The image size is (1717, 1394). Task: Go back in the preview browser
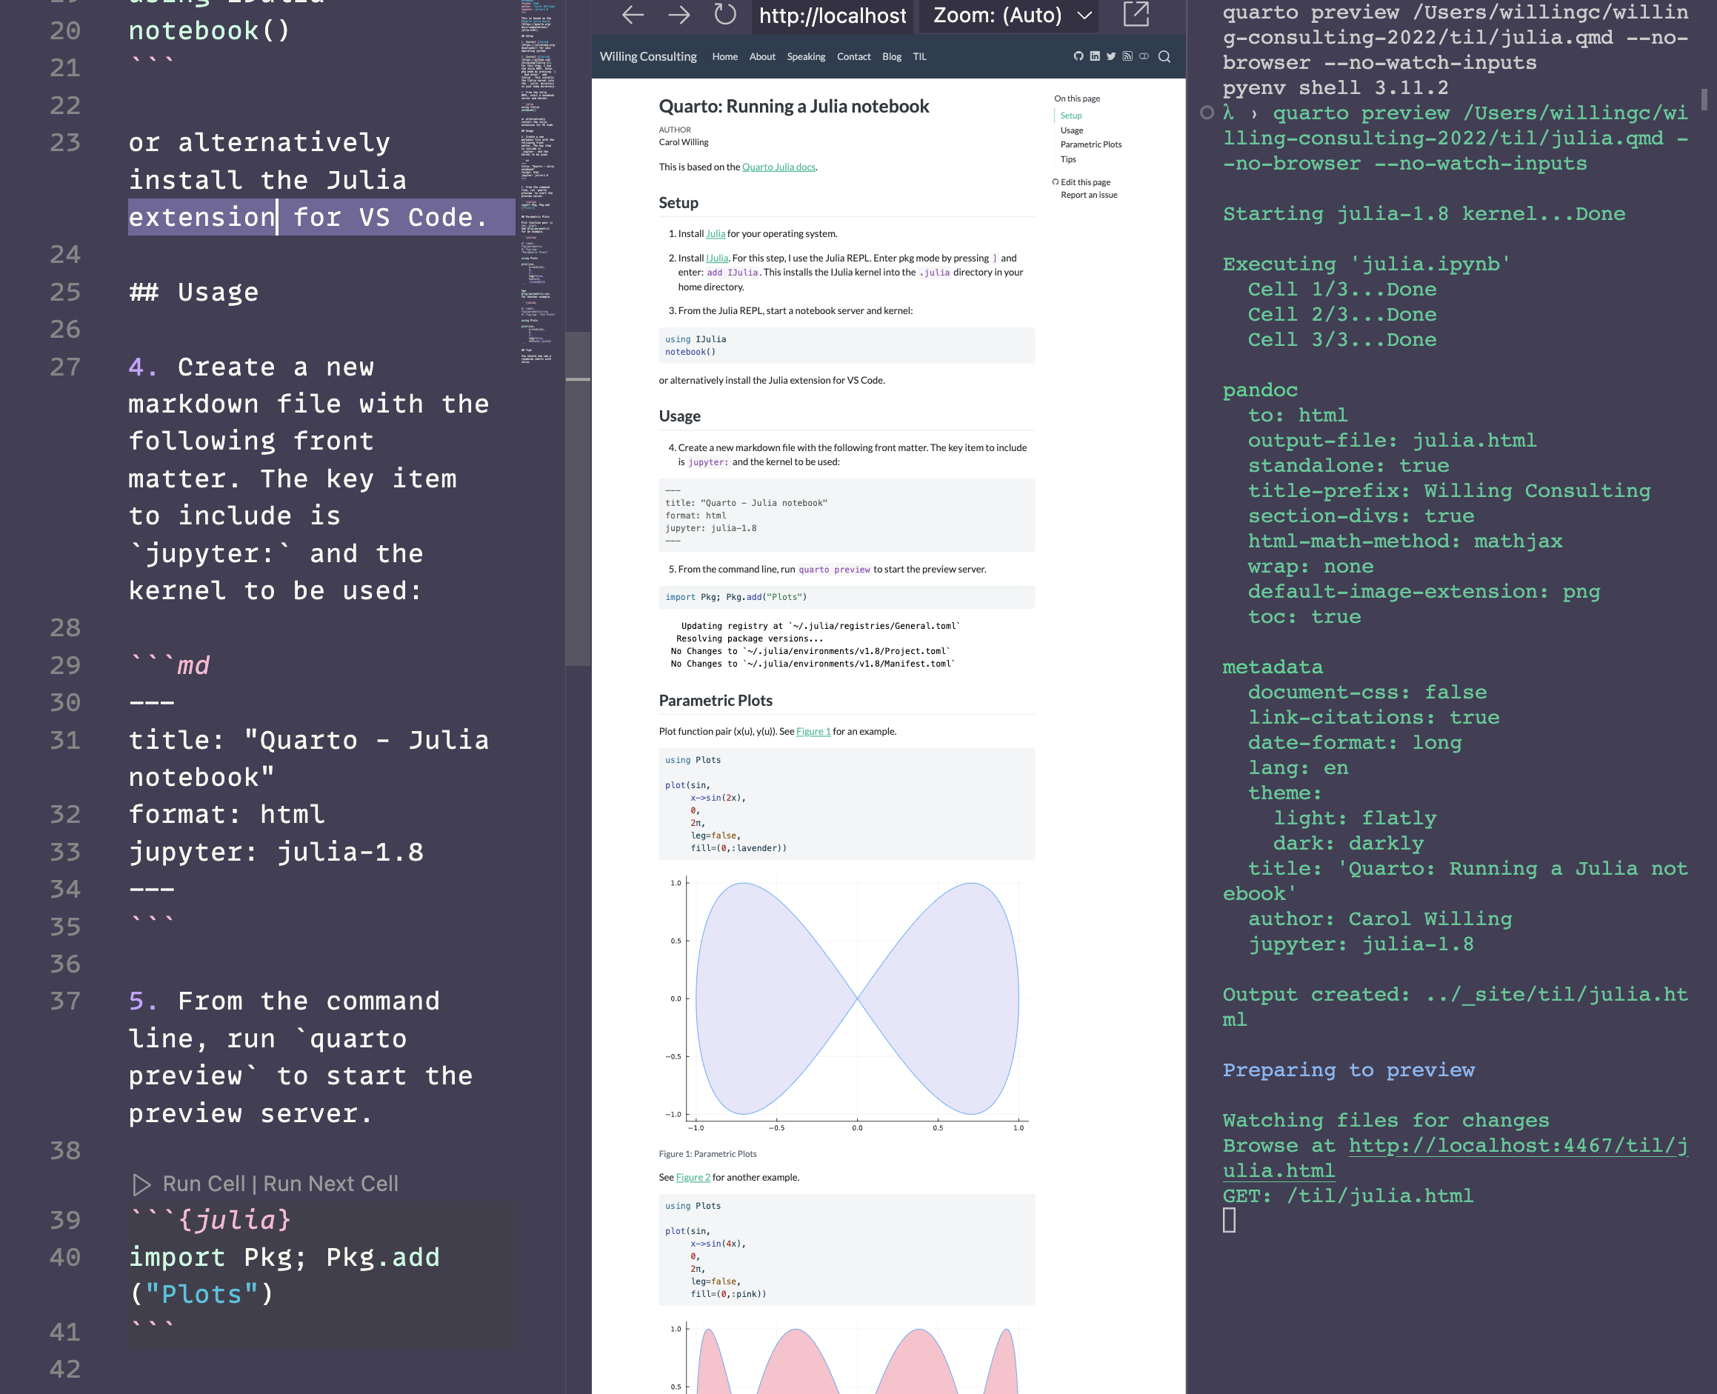(633, 15)
